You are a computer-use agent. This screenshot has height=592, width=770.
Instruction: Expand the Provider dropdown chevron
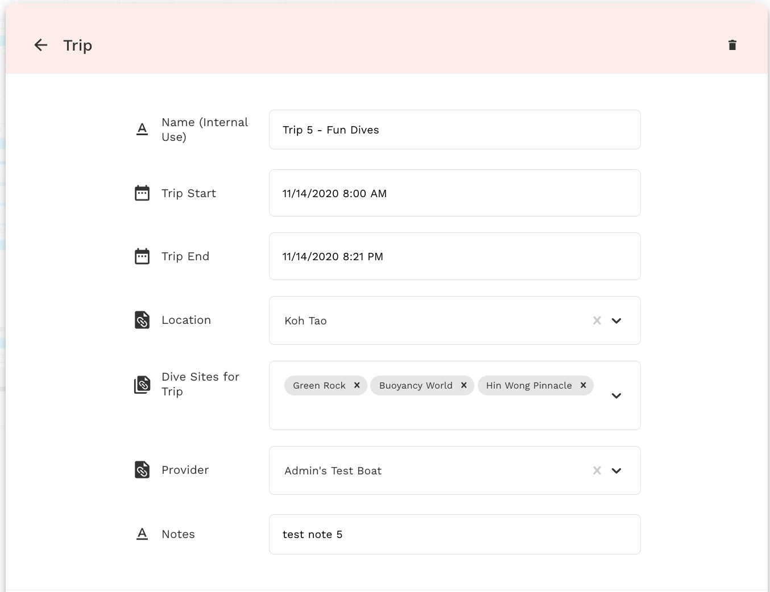(616, 470)
